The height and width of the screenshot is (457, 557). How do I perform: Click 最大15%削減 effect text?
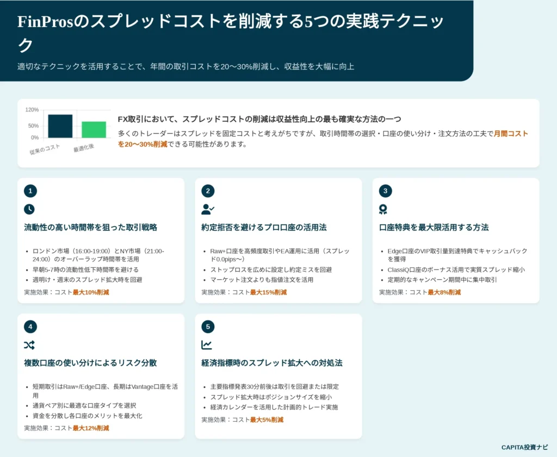click(269, 292)
